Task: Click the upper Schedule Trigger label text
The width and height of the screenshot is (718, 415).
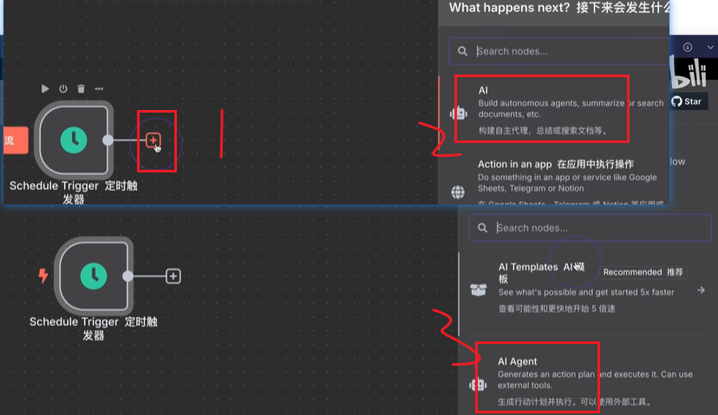Action: coord(73,192)
